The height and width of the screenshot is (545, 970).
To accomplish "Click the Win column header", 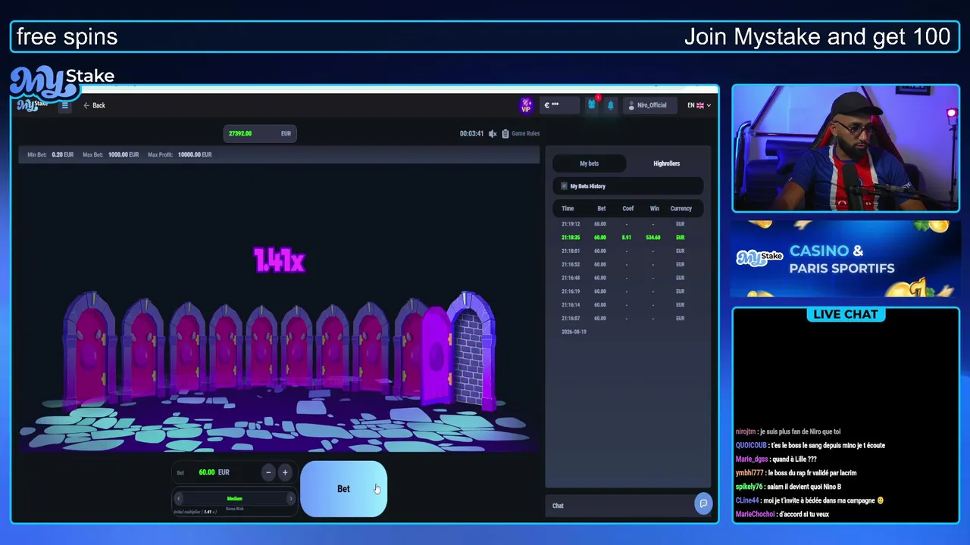I will pyautogui.click(x=654, y=208).
